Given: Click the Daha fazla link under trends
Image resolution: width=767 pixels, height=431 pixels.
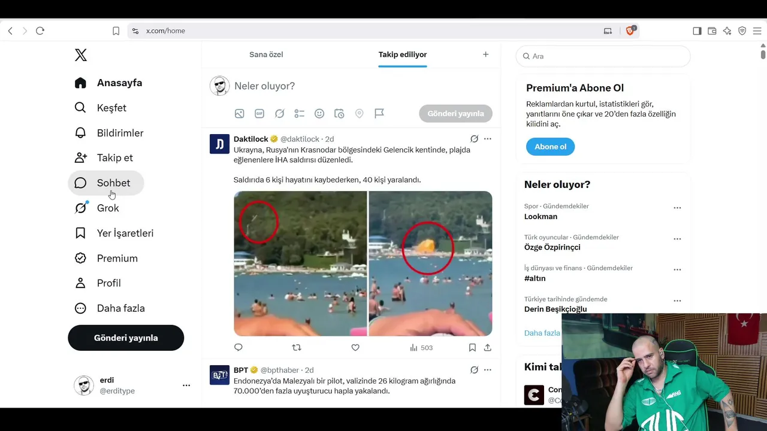Looking at the screenshot, I should (542, 333).
